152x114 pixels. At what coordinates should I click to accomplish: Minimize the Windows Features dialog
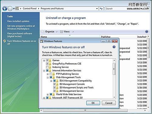coord(103,41)
